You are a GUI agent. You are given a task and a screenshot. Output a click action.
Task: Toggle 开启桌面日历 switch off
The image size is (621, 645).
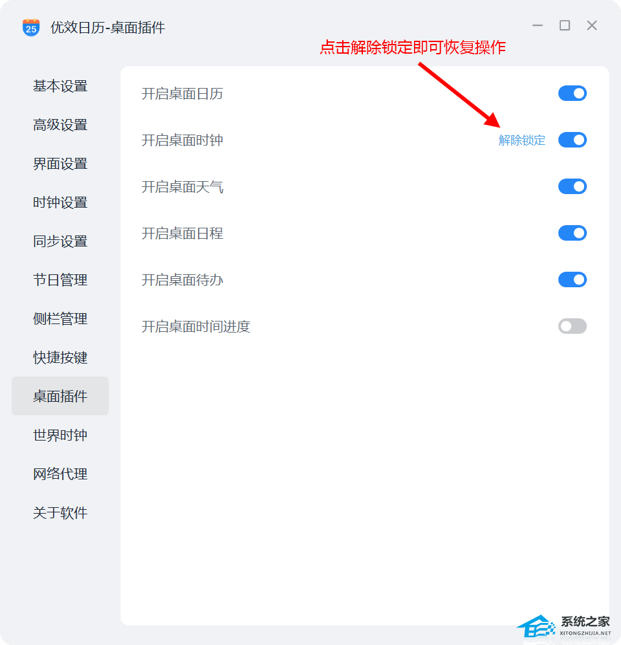572,93
